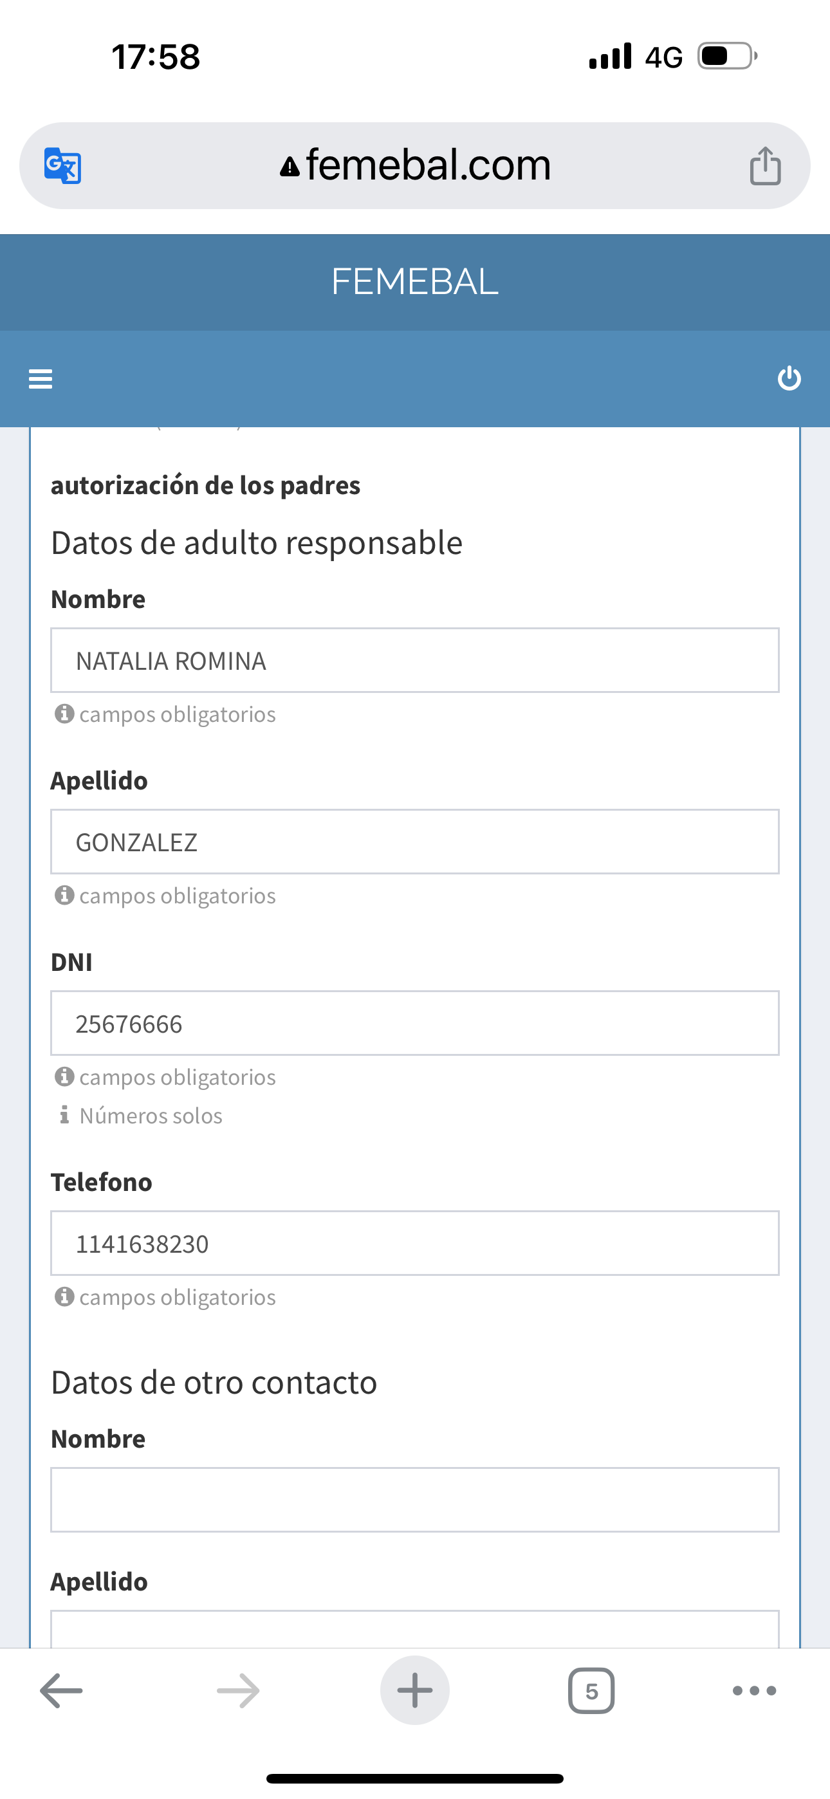The height and width of the screenshot is (1799, 830).
Task: Tap the Nombre field containing NATALIA ROMINA
Action: point(415,661)
